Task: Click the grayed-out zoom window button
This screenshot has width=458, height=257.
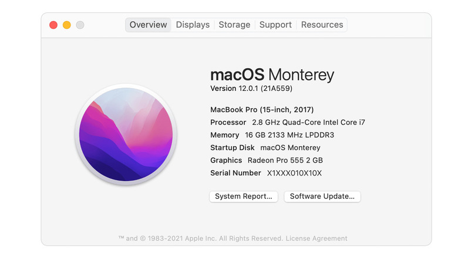Action: click(x=80, y=25)
